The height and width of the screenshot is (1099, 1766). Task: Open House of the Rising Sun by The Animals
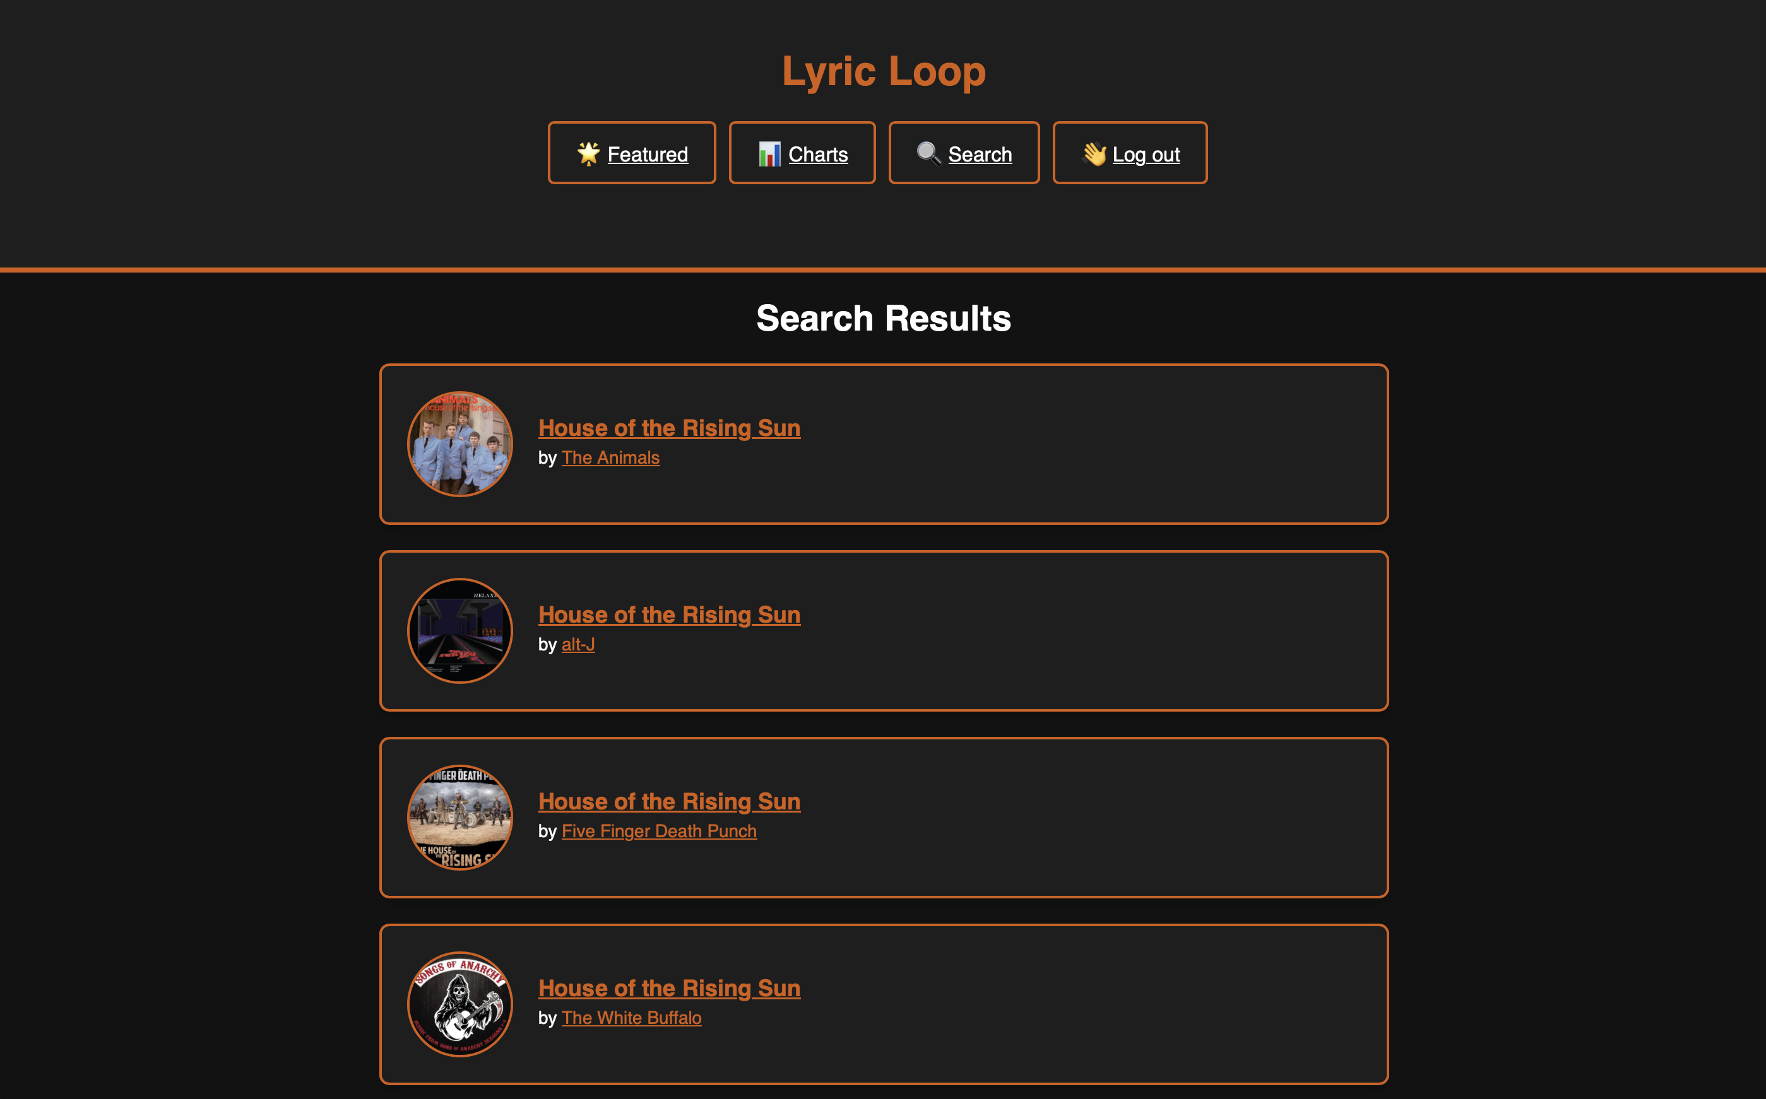669,428
